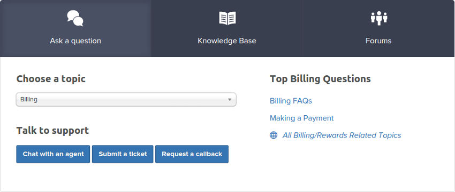Open All Billing/Rewards Related Topics link
This screenshot has height=192, width=455.
(x=342, y=135)
